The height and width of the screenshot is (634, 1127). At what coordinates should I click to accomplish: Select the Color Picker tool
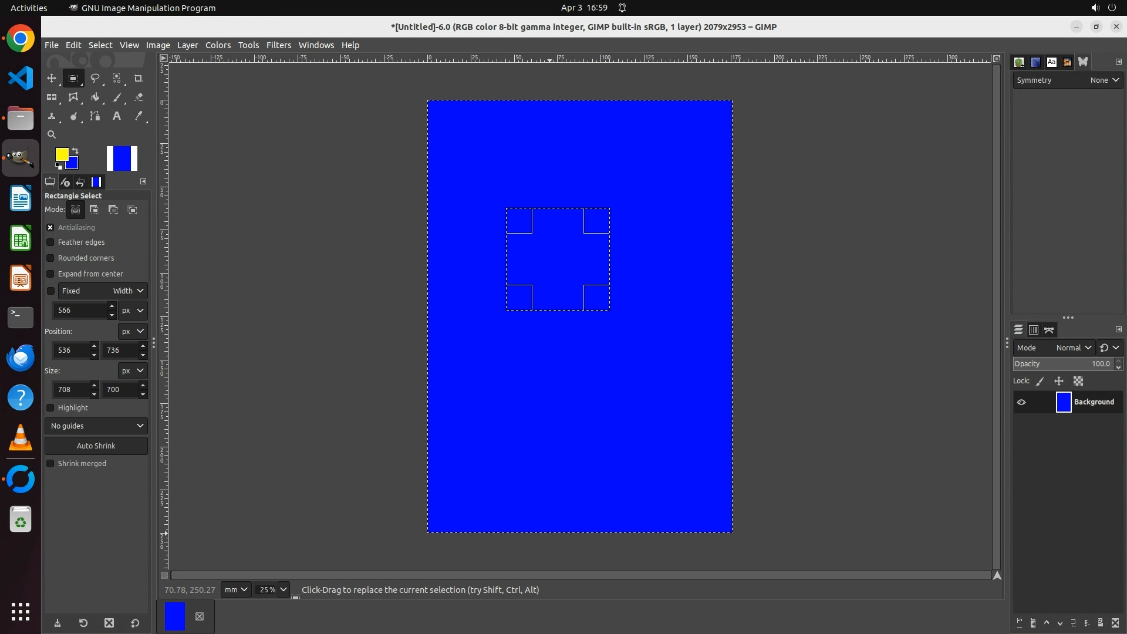coord(139,116)
